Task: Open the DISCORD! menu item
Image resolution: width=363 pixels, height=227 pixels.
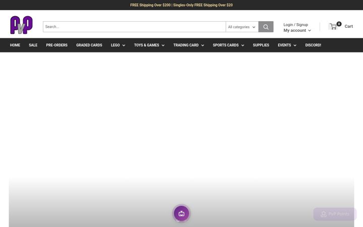Action: tap(313, 45)
